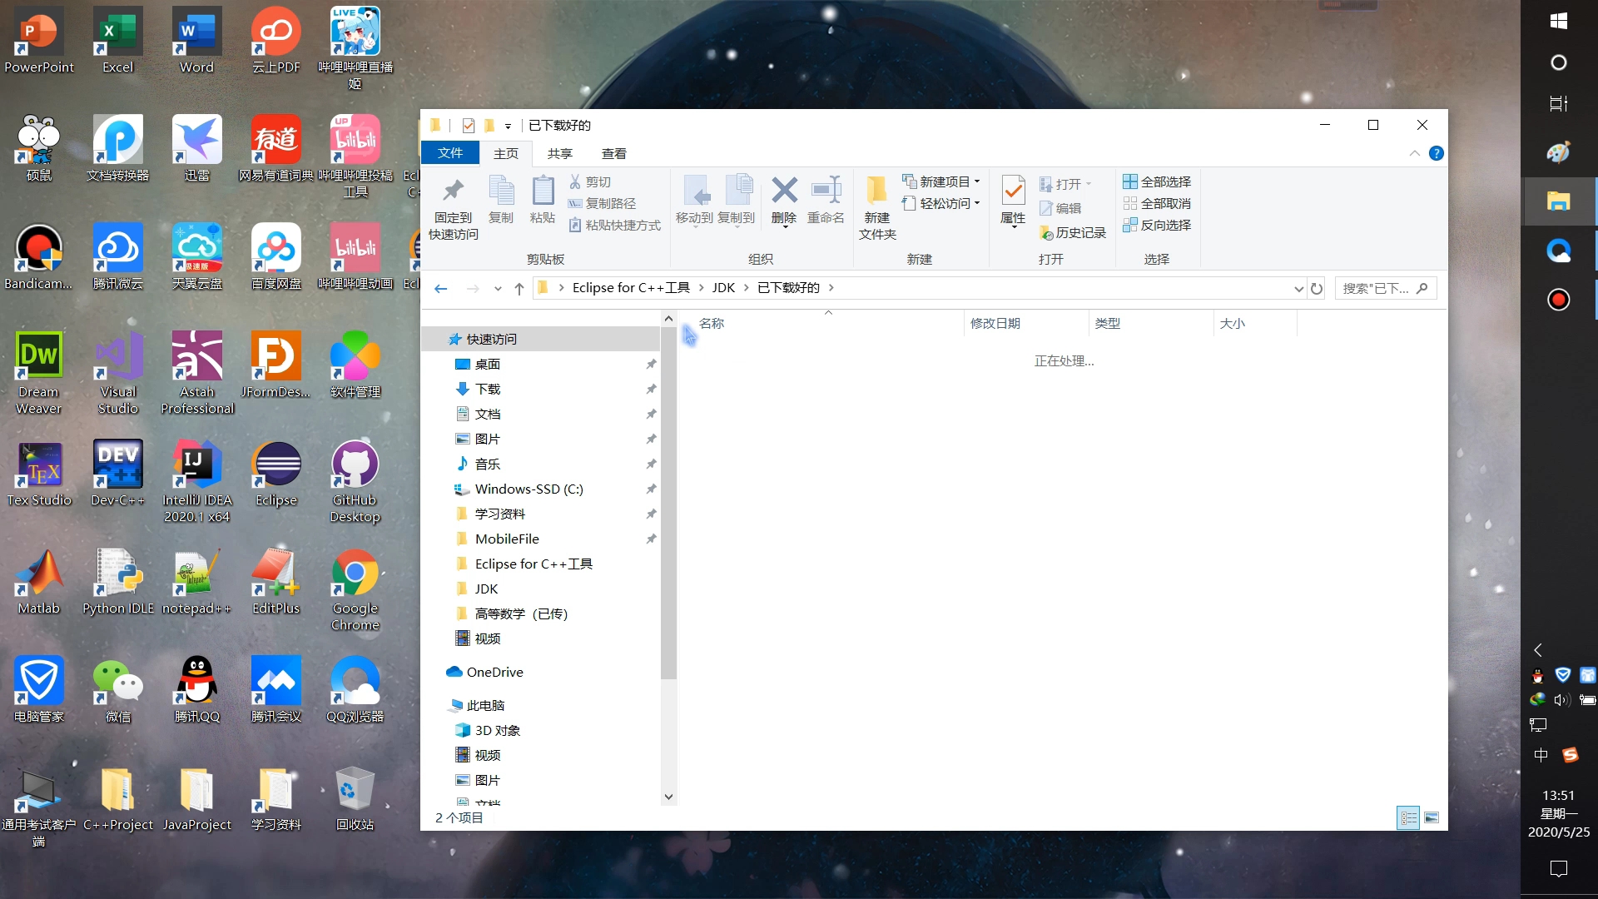Viewport: 1598px width, 899px height.
Task: Switch to the Home (主页) tab
Action: (x=506, y=153)
